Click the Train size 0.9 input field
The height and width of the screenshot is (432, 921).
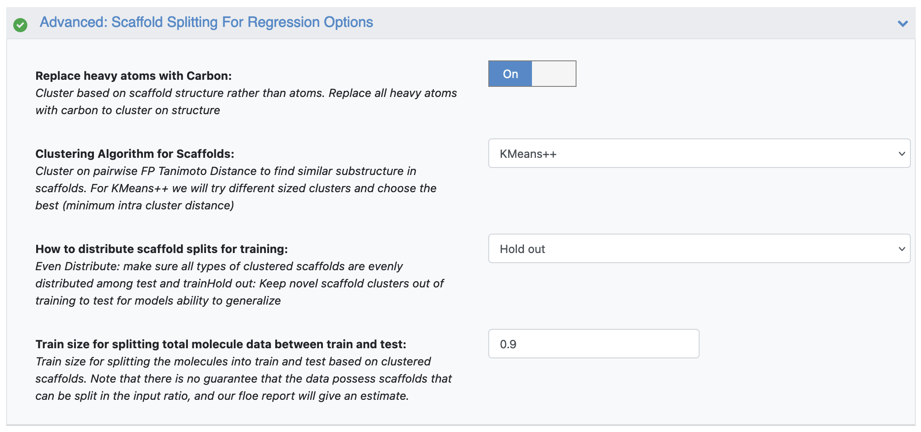pos(594,344)
